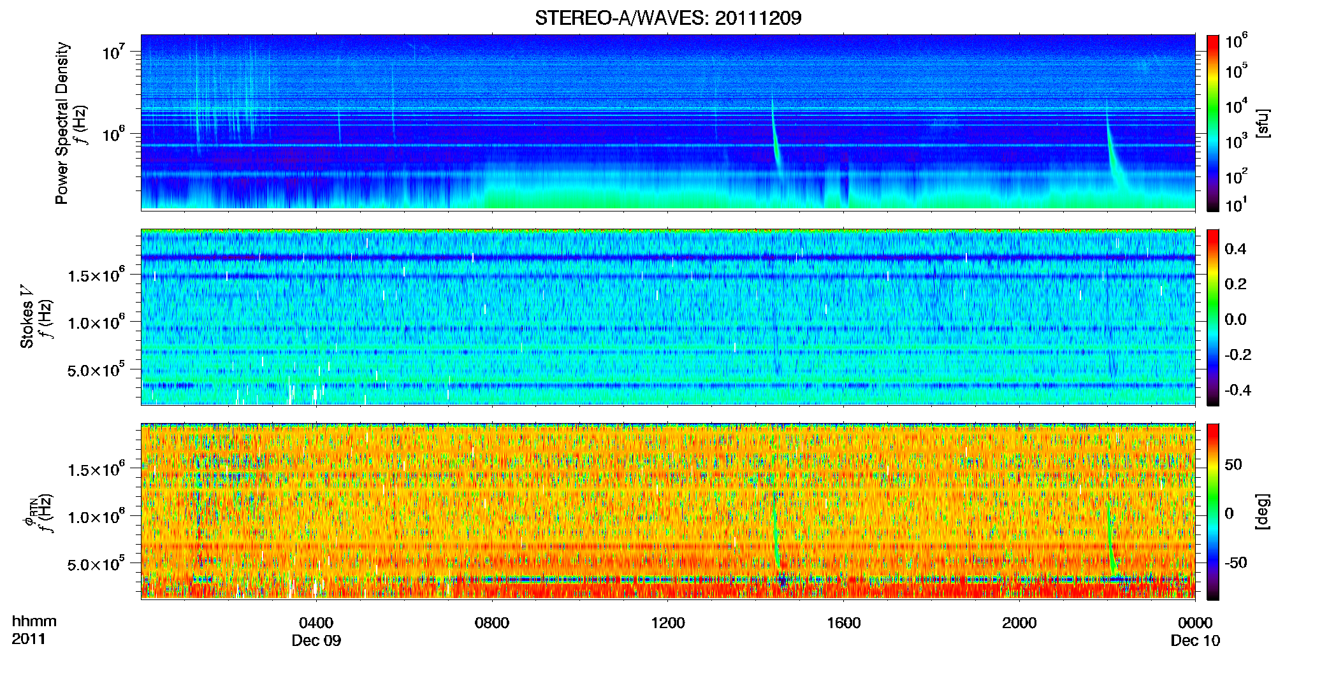This screenshot has height=688, width=1336.
Task: Click the [deg] colorbar unit label
Action: pyautogui.click(x=1263, y=512)
